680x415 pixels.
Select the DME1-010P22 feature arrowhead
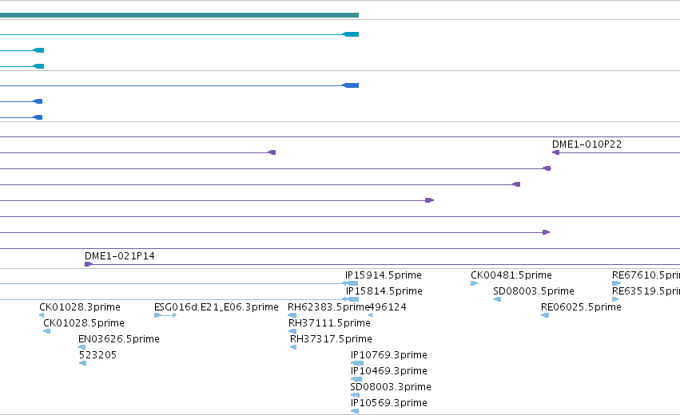[555, 152]
